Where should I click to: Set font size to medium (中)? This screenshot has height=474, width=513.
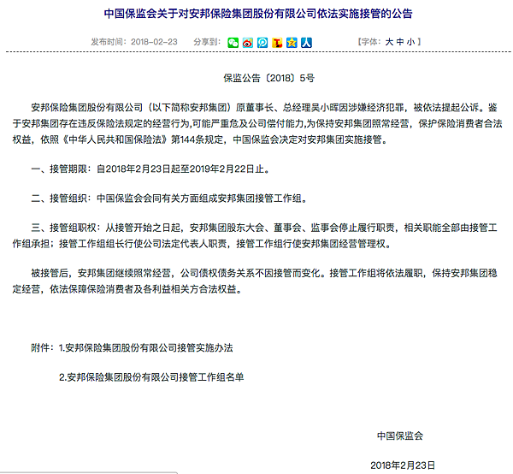point(400,42)
